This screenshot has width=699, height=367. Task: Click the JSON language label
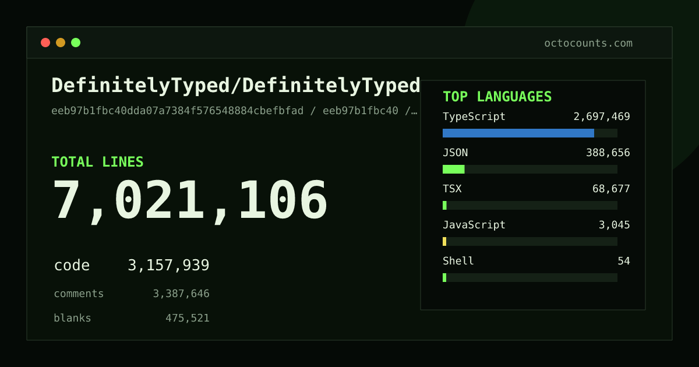tap(456, 153)
